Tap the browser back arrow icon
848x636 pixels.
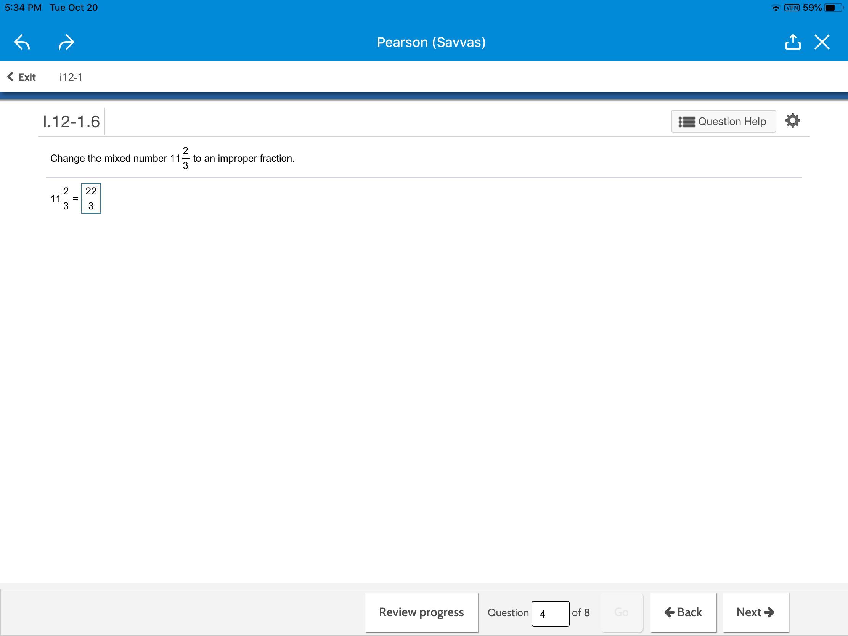[x=22, y=42]
